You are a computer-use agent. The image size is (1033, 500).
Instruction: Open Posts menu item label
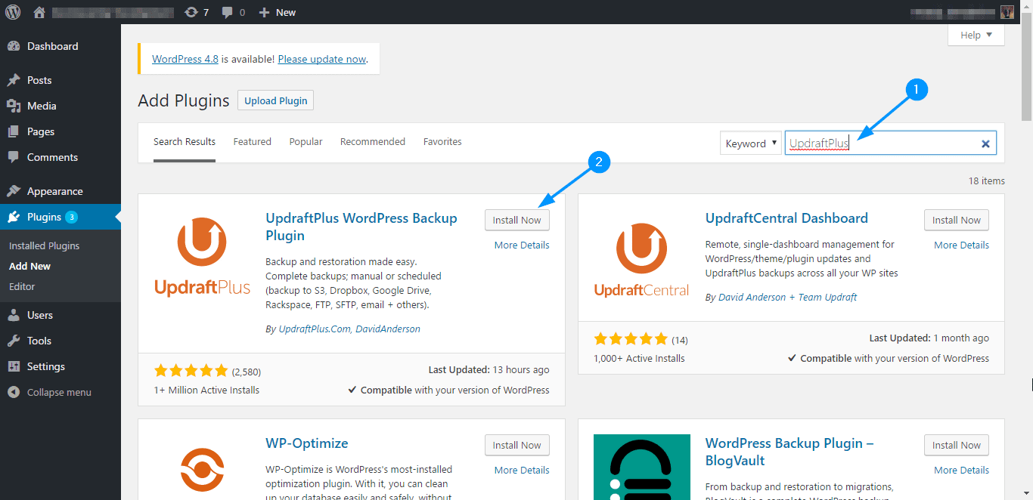39,80
